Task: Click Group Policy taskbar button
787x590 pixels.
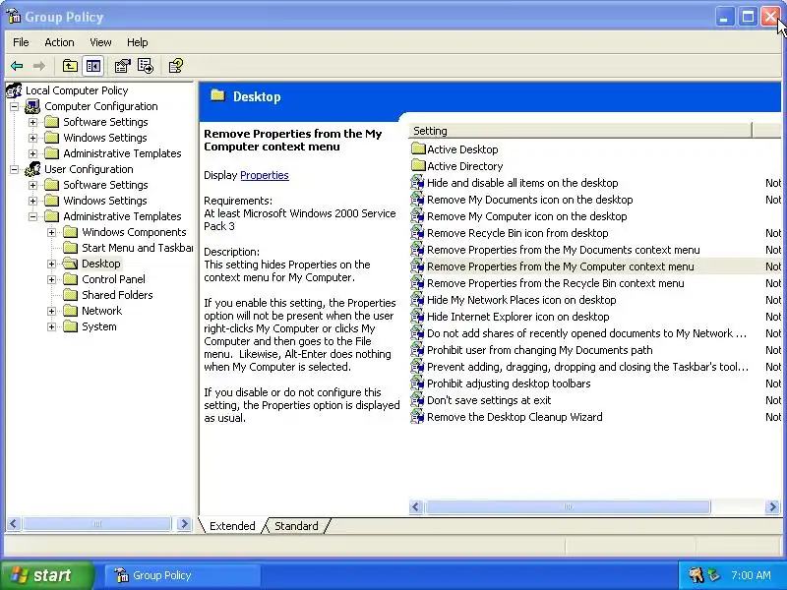Action: [182, 575]
